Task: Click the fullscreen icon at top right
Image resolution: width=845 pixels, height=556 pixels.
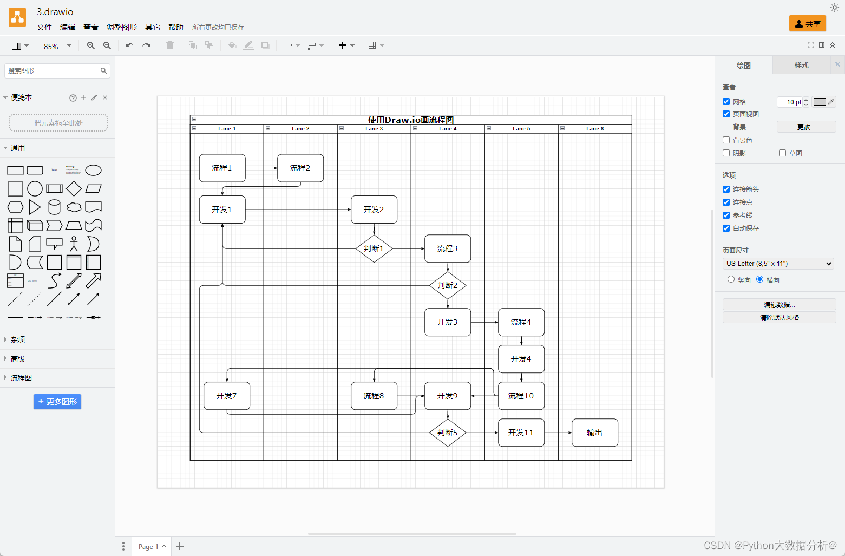Action: (811, 45)
